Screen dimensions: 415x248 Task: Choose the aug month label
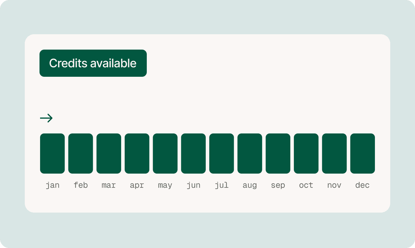pyautogui.click(x=250, y=185)
